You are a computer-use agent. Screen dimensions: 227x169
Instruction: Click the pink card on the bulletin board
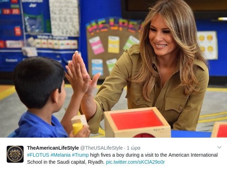coord(96,45)
